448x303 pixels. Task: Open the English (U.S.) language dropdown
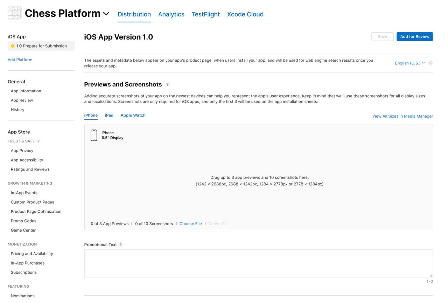pyautogui.click(x=410, y=63)
